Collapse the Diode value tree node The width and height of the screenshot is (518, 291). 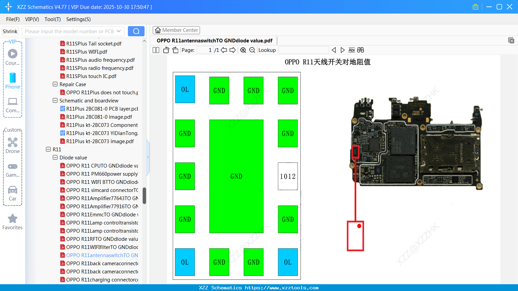point(55,157)
